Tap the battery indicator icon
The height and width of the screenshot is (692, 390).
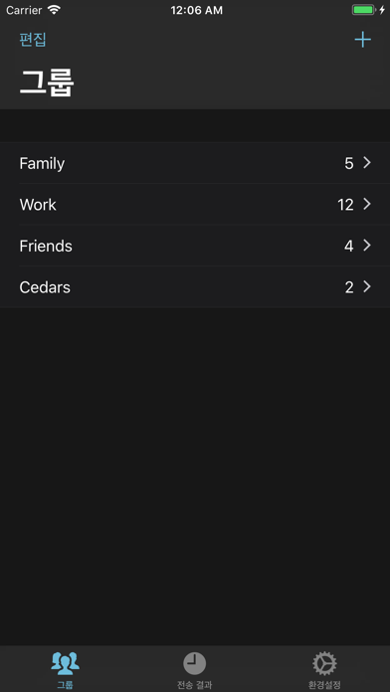click(363, 10)
